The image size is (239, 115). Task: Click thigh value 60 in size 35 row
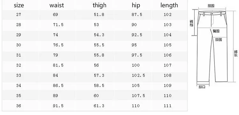[x=96, y=96]
